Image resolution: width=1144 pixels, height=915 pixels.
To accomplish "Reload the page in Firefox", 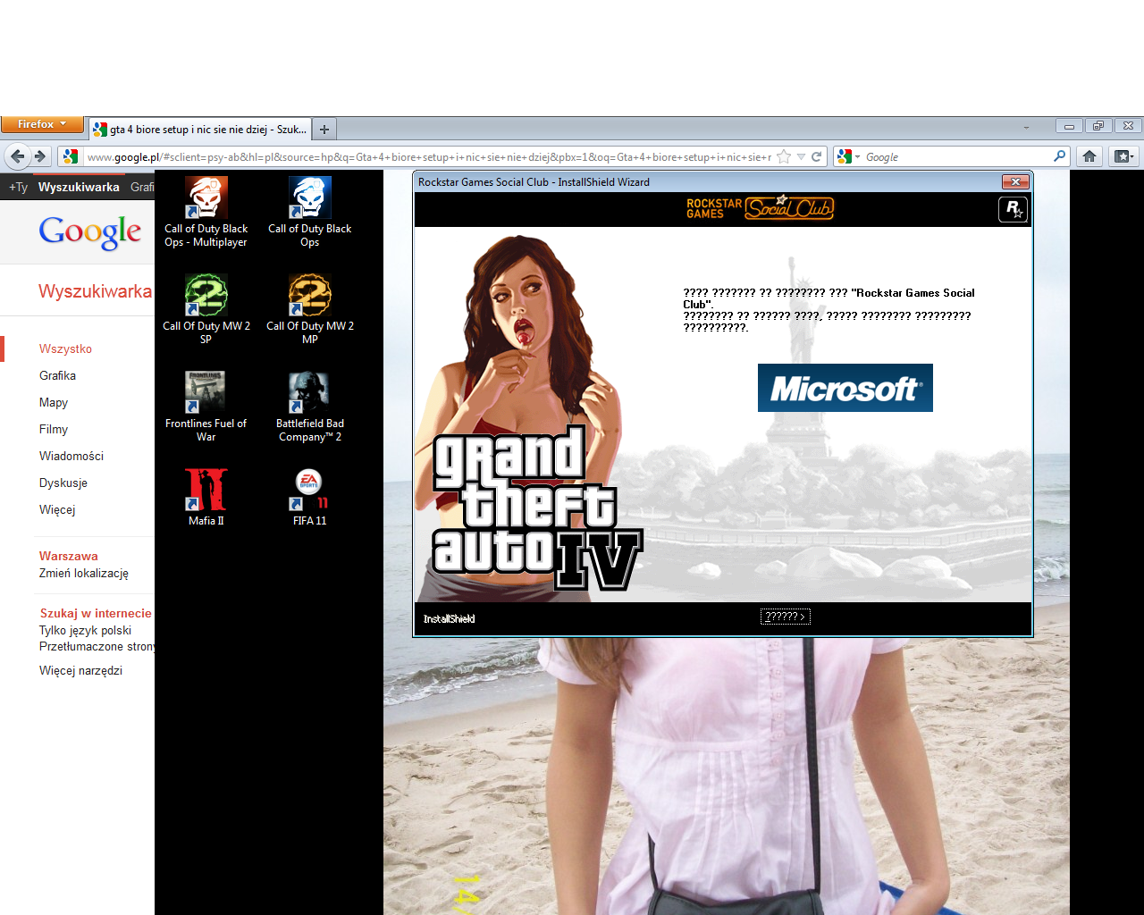I will click(816, 156).
